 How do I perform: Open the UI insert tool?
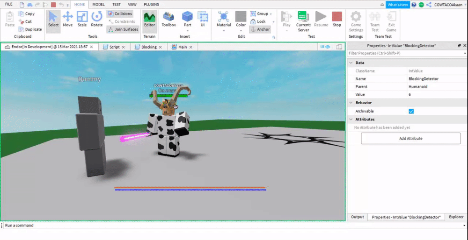(203, 20)
